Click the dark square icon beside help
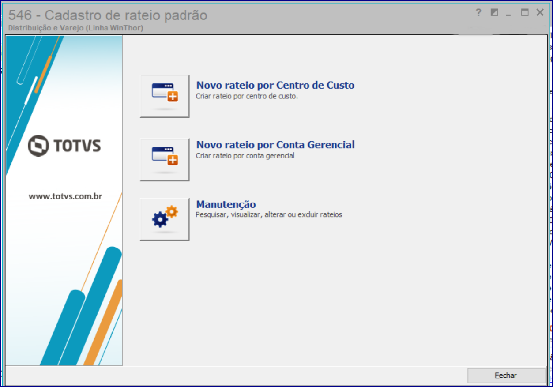 [494, 13]
